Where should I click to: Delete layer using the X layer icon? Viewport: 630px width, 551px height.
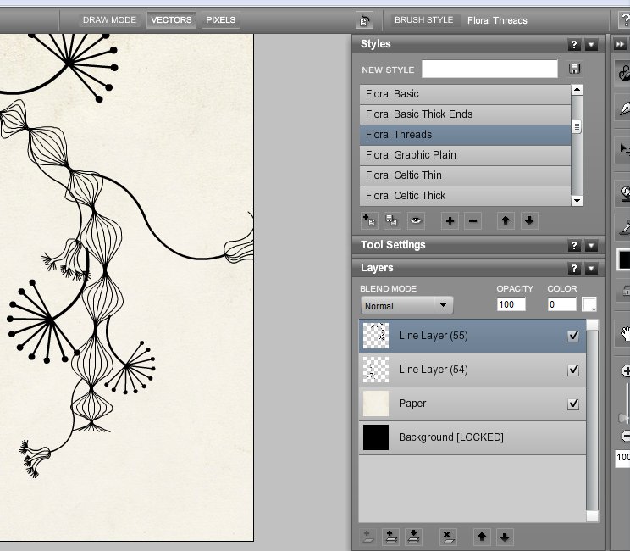pos(448,537)
